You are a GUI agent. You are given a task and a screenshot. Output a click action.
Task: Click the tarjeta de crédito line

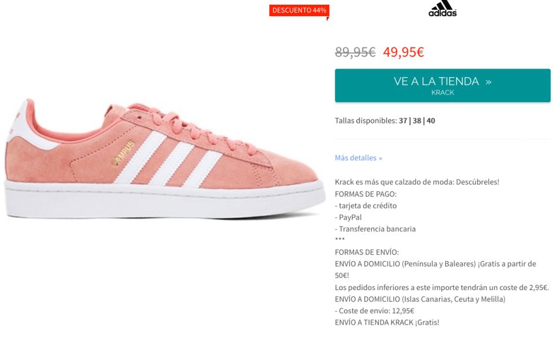tap(365, 206)
